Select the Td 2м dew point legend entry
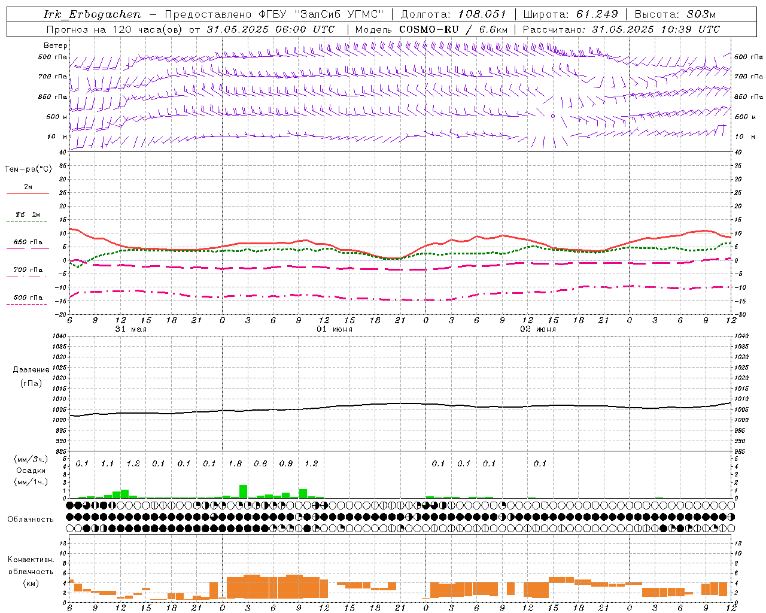The width and height of the screenshot is (766, 613). point(28,214)
